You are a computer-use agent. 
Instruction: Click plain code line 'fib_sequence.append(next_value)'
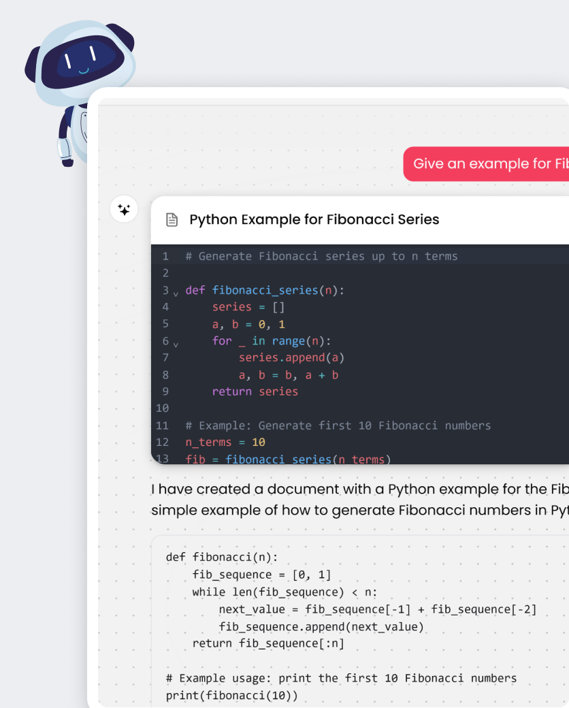point(321,627)
